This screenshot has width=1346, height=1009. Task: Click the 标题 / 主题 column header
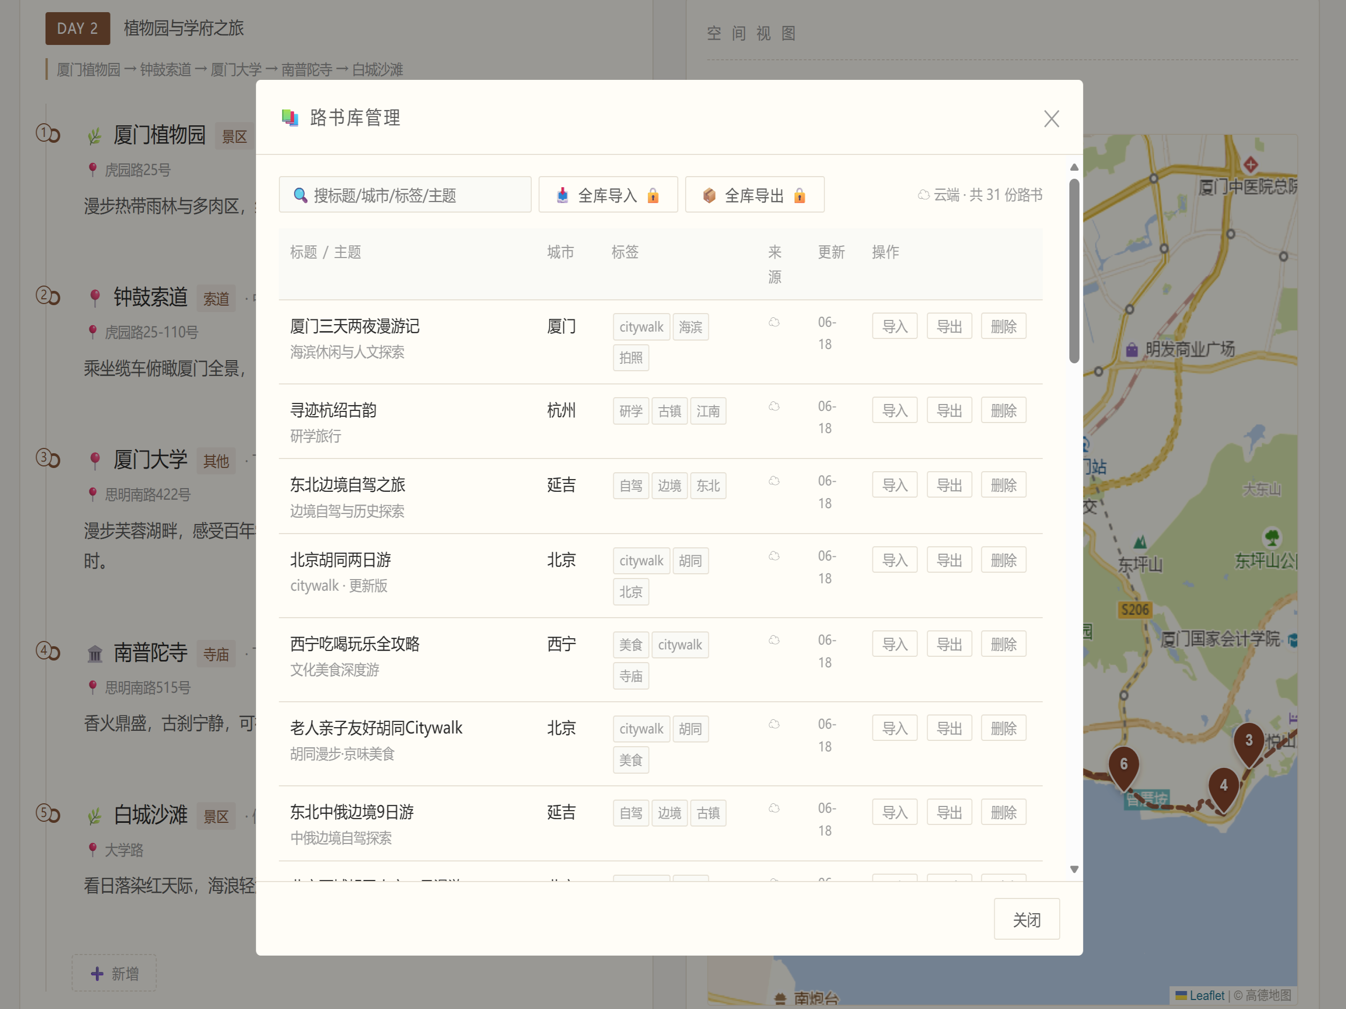coord(325,252)
